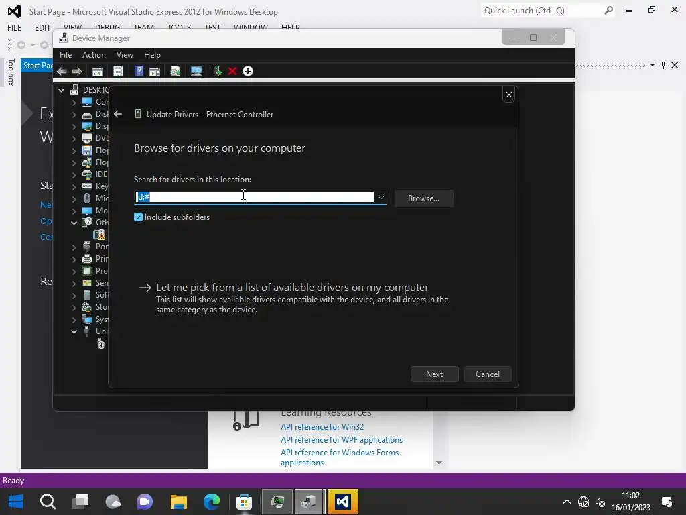686x515 pixels.
Task: Collapse the Other devices tree category
Action: click(x=74, y=223)
